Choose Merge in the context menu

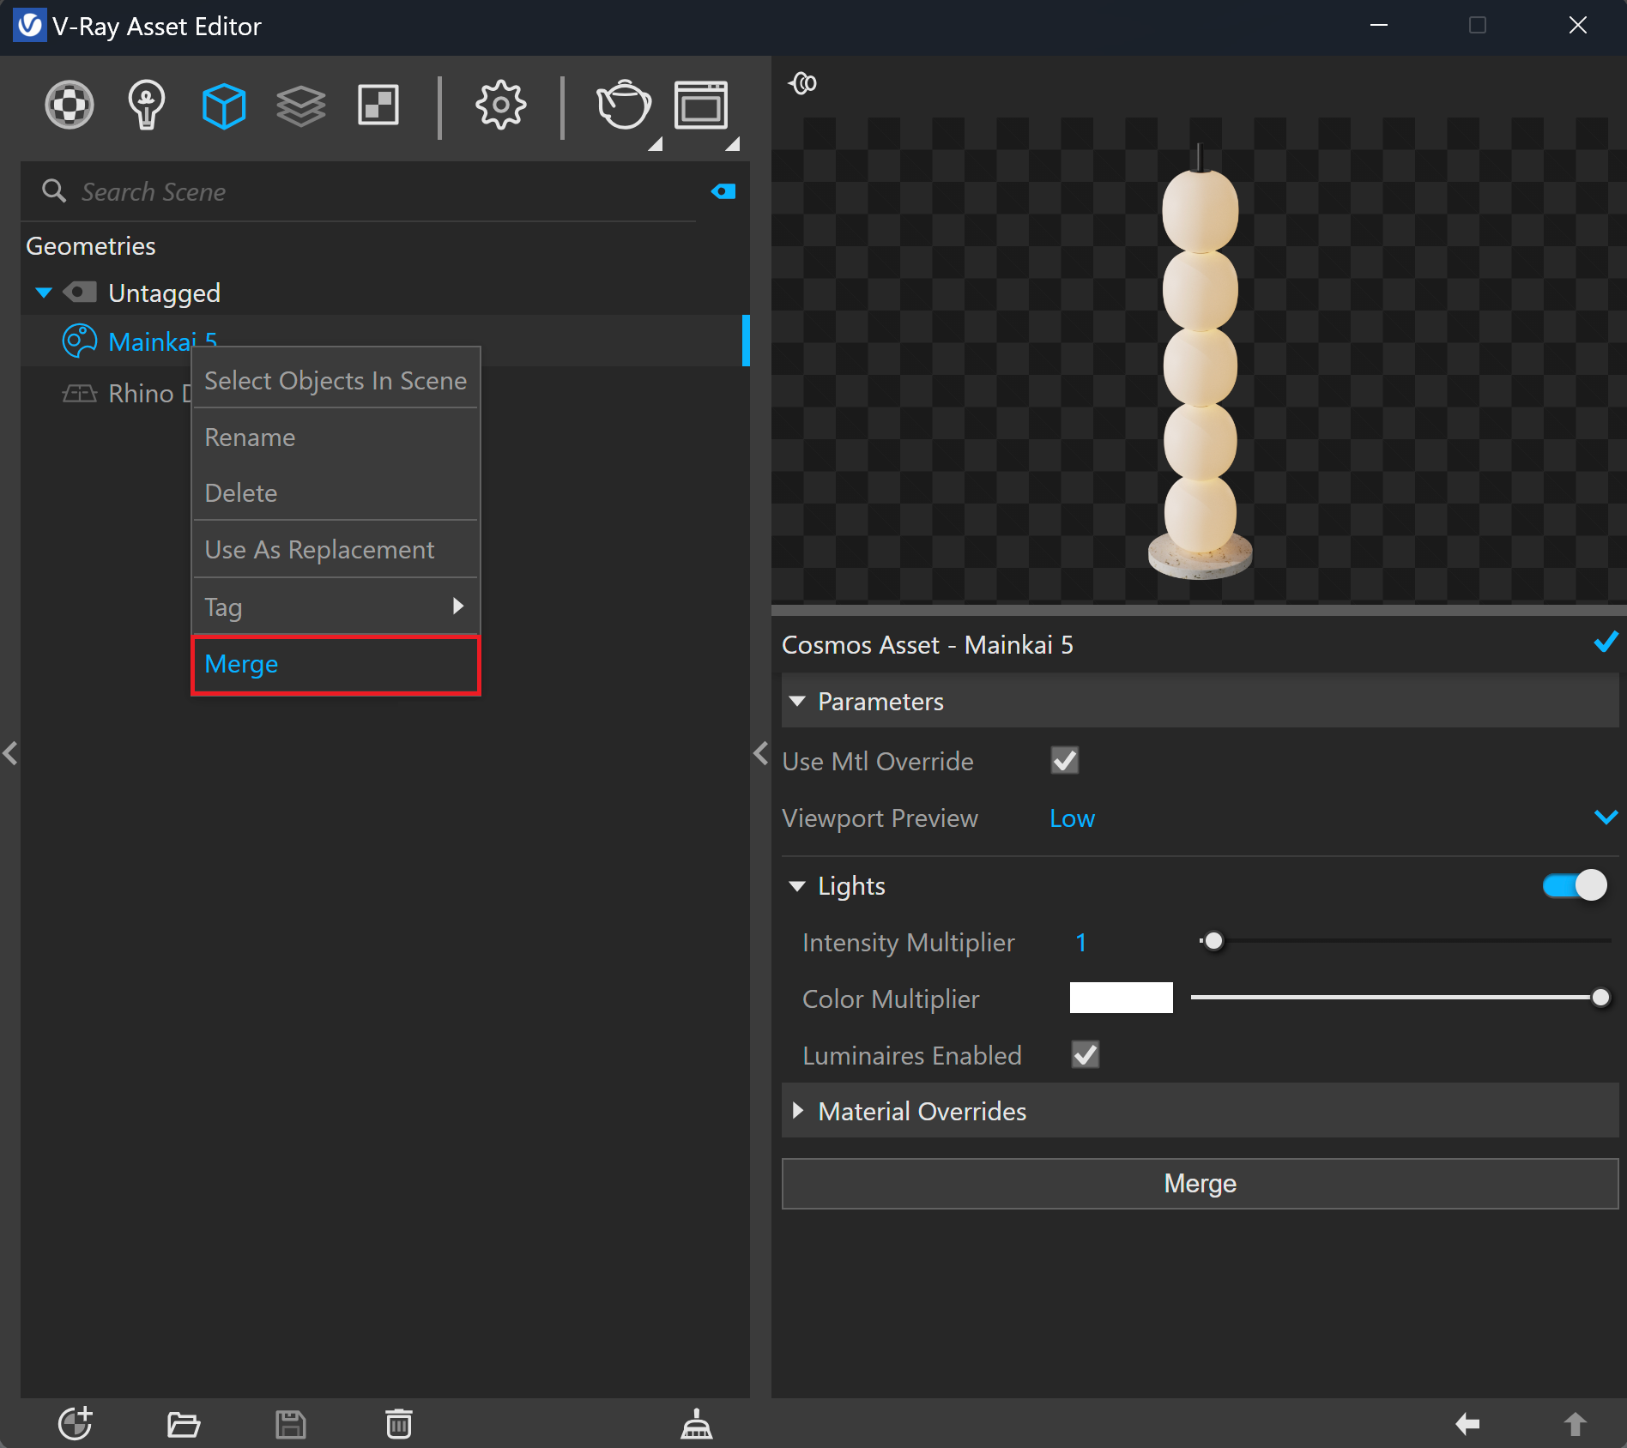(x=336, y=664)
